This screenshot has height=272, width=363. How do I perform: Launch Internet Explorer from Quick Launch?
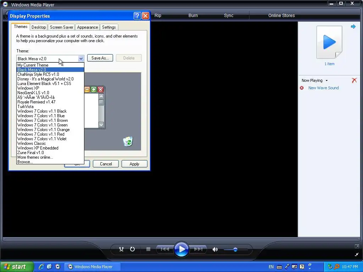(x=41, y=267)
